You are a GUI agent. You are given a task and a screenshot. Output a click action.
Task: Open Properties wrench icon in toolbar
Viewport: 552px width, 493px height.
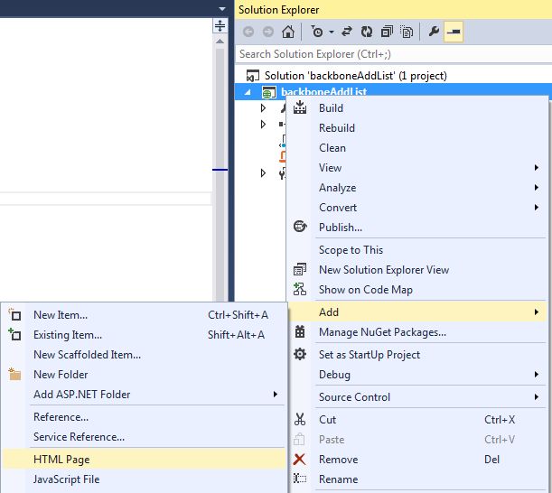point(434,32)
